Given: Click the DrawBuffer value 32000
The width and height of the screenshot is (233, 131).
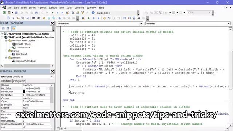Looking at the screenshot, I should point(26,105).
